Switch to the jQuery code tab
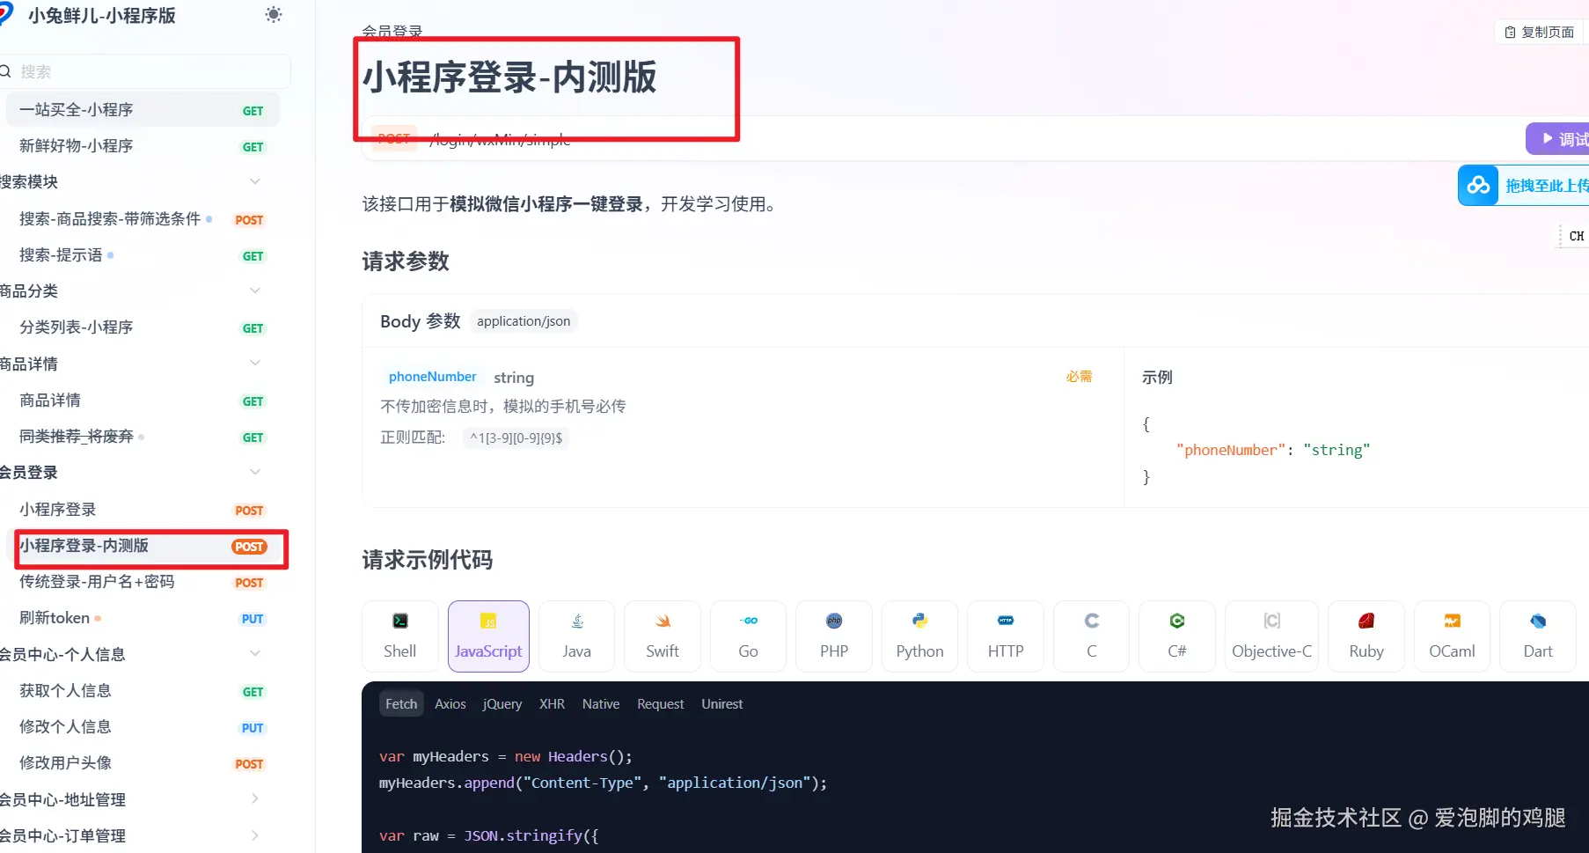Screen dimensions: 1589x853 click(x=502, y=703)
